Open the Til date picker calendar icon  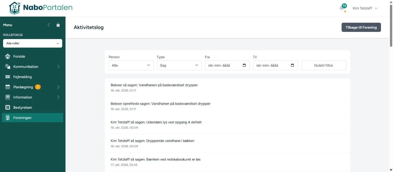pos(292,65)
